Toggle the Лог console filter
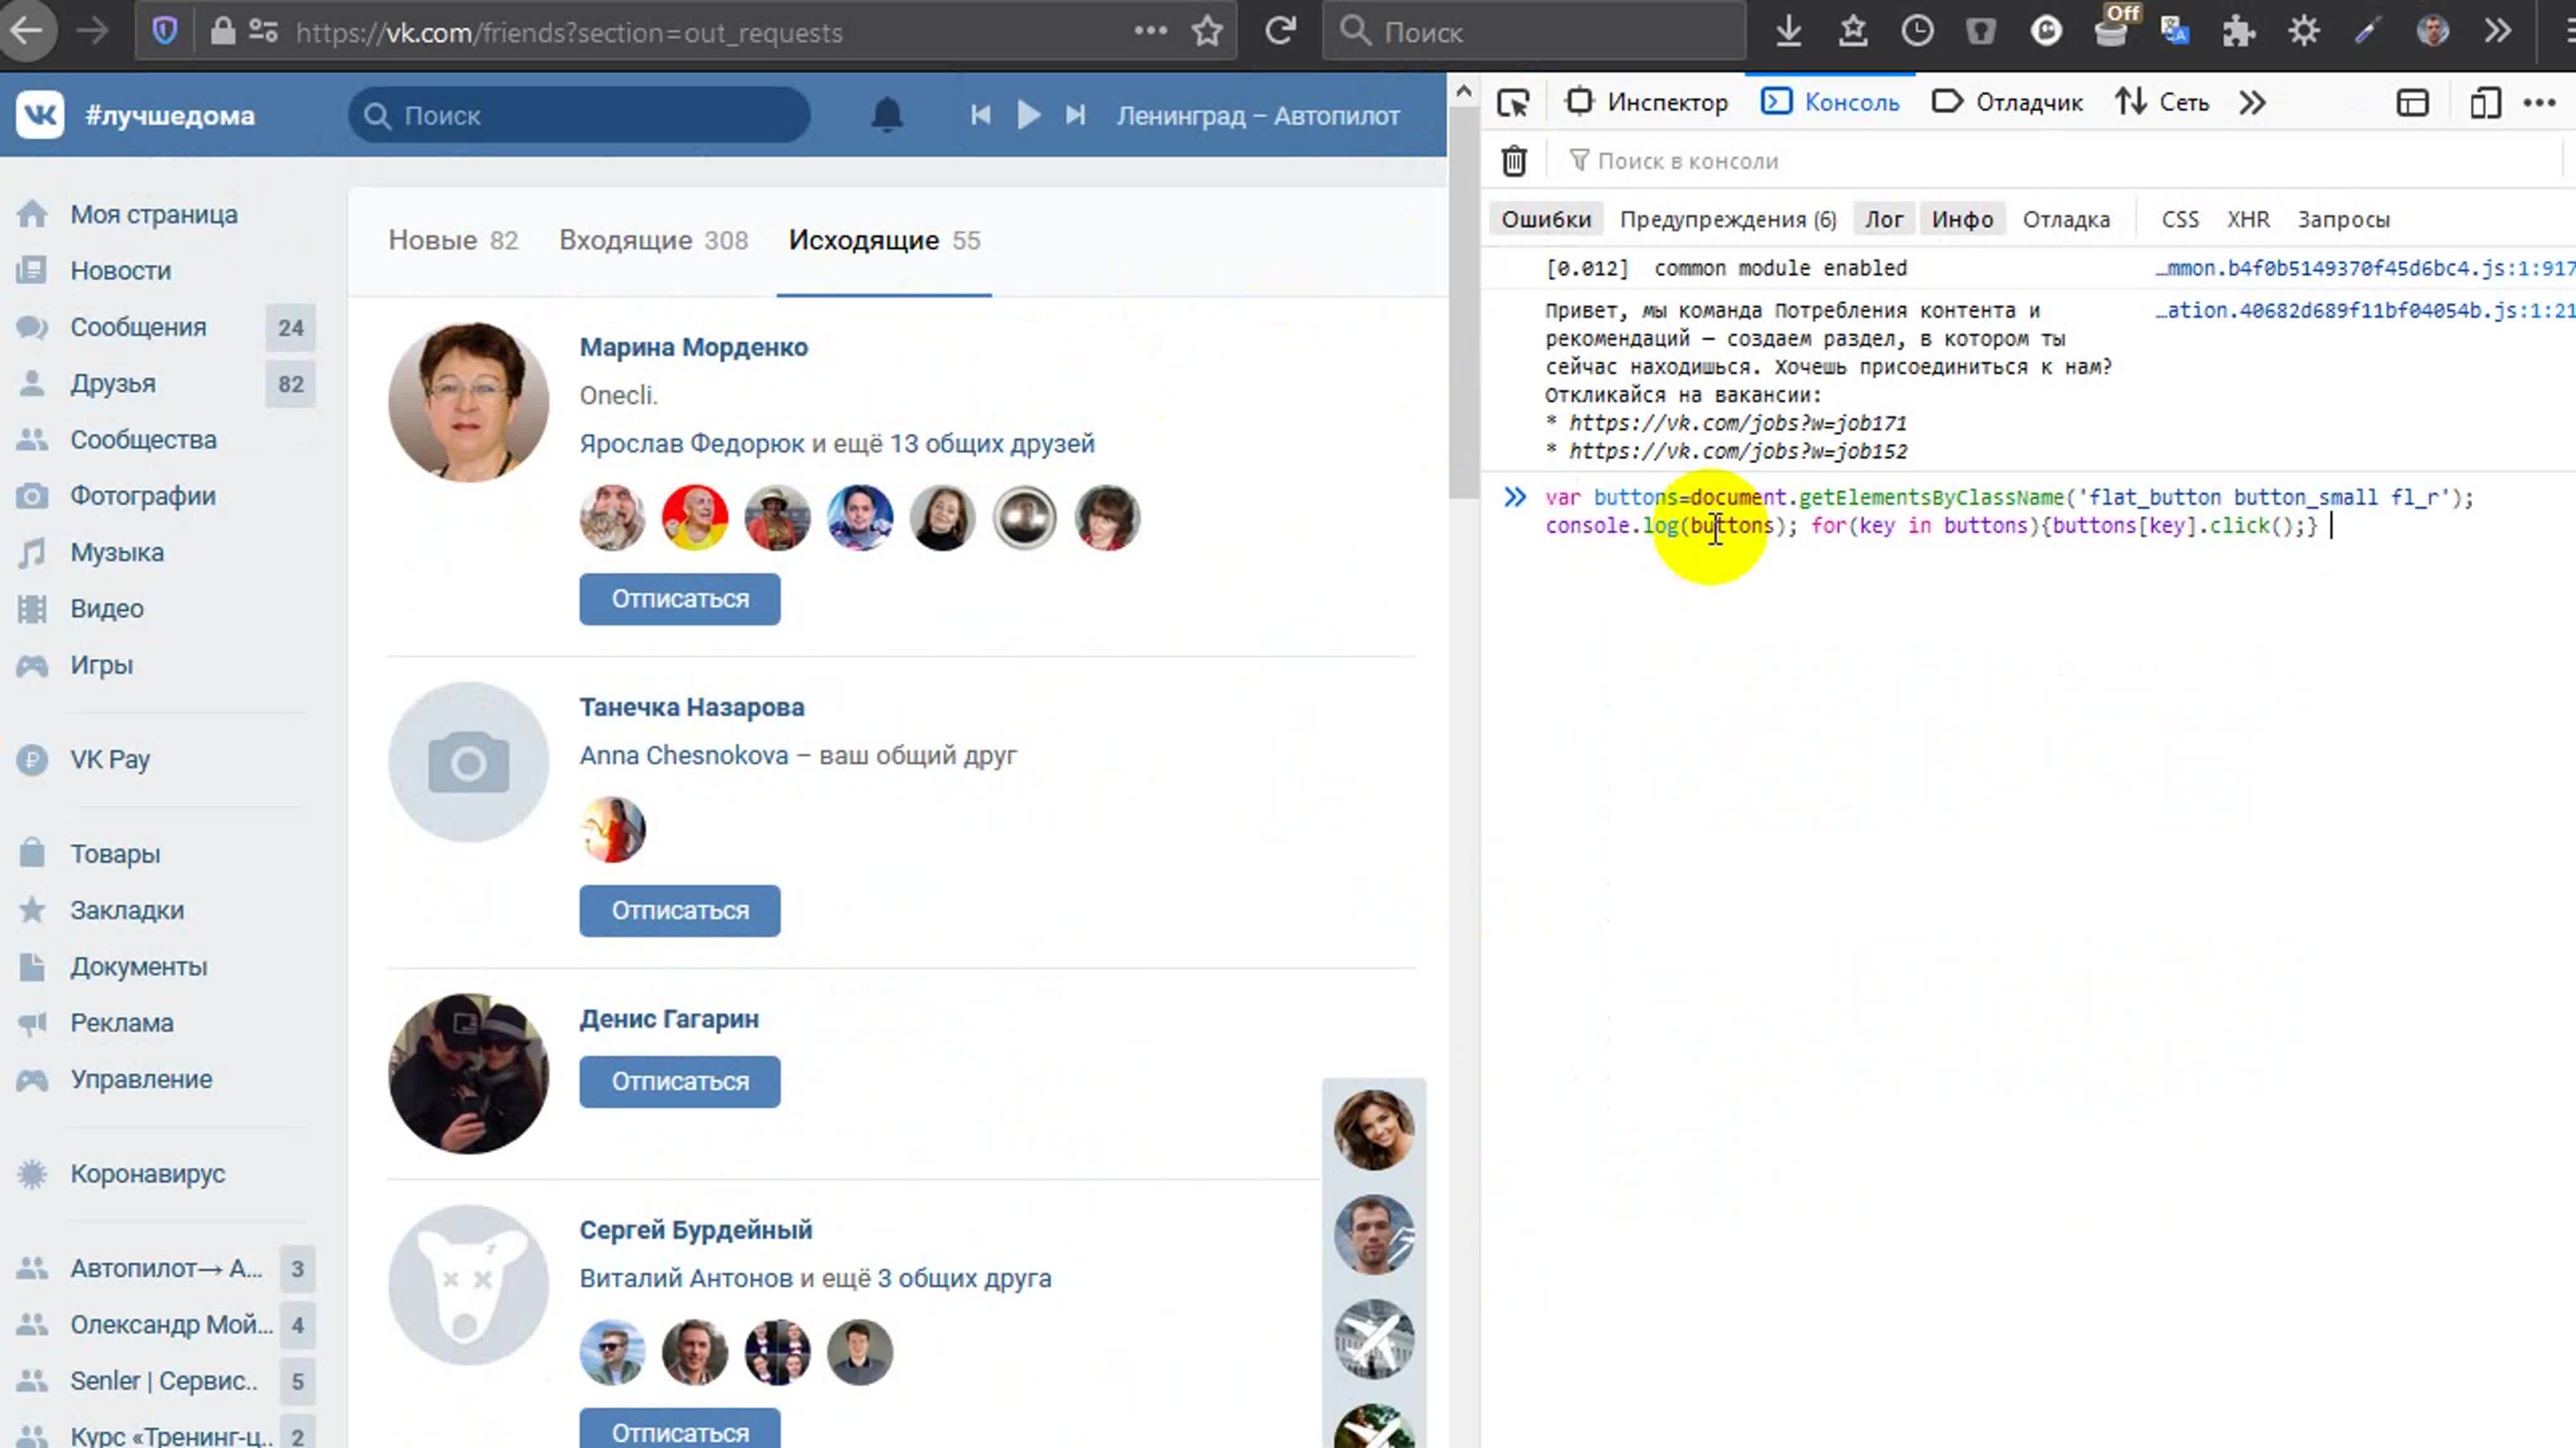This screenshot has height=1448, width=2576. 1884,219
